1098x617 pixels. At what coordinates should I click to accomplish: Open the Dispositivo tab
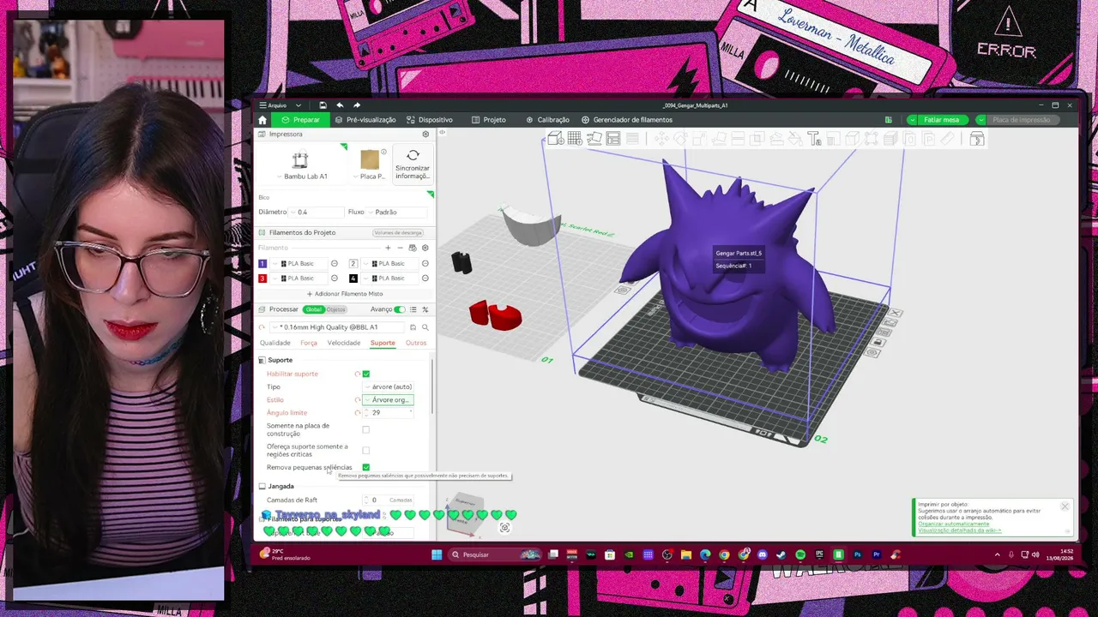click(430, 120)
